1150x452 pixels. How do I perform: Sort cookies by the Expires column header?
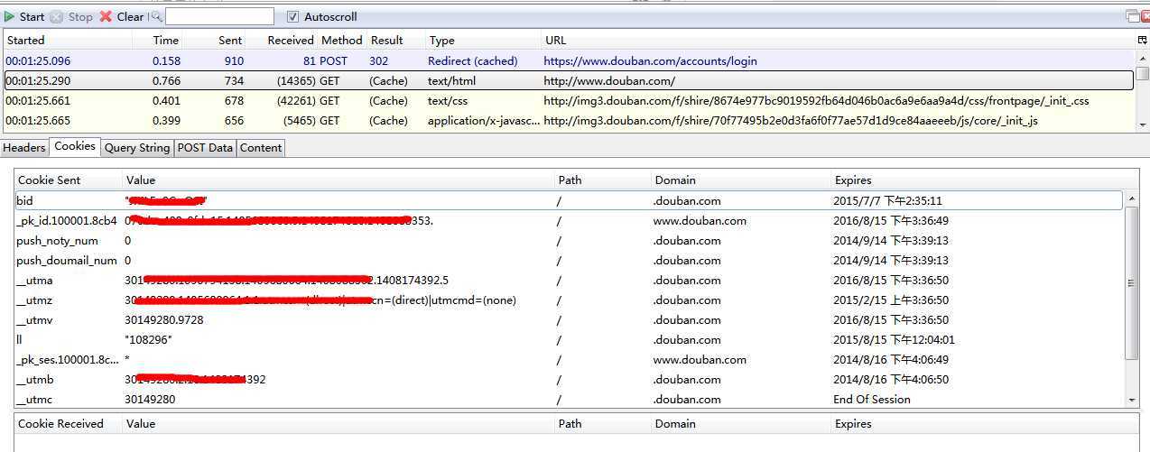[x=853, y=180]
